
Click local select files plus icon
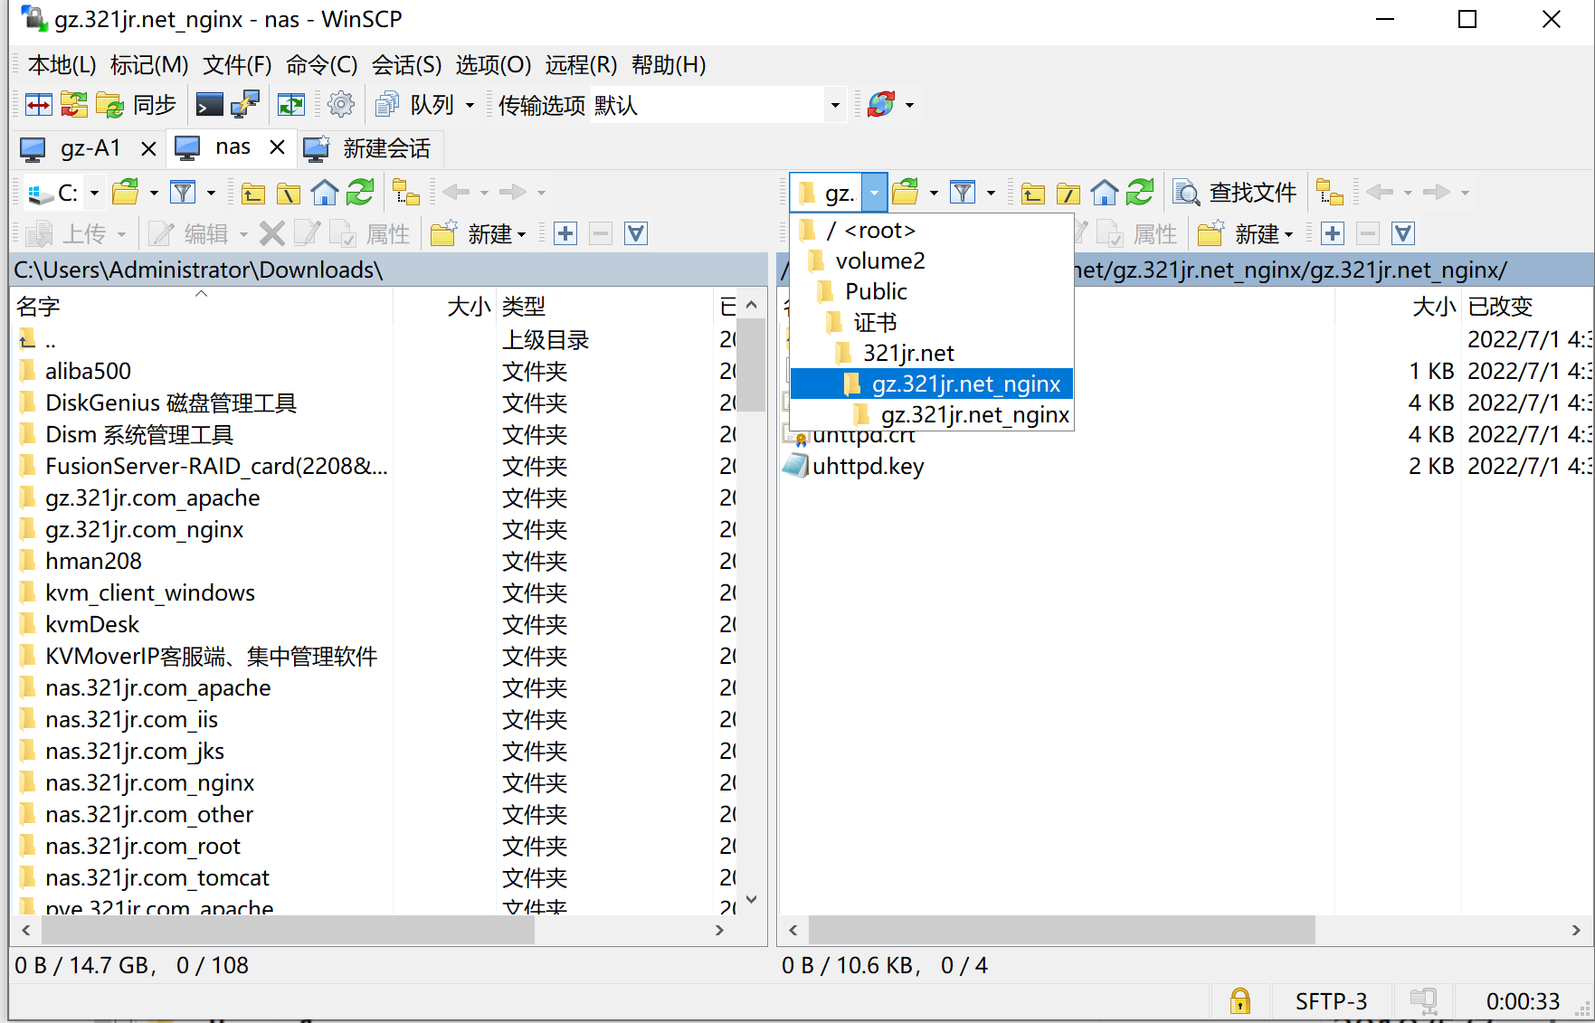click(x=565, y=234)
